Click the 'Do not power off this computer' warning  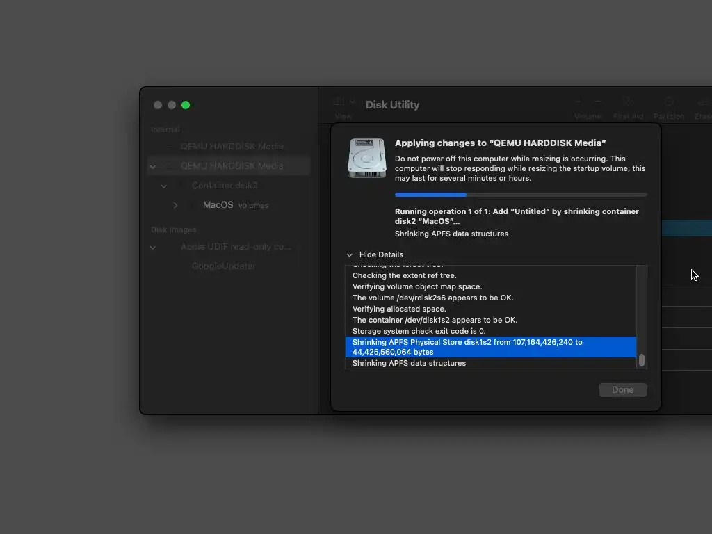(520, 168)
